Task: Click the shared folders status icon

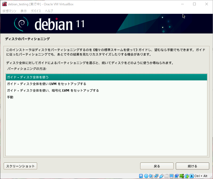Action: pos(167,176)
